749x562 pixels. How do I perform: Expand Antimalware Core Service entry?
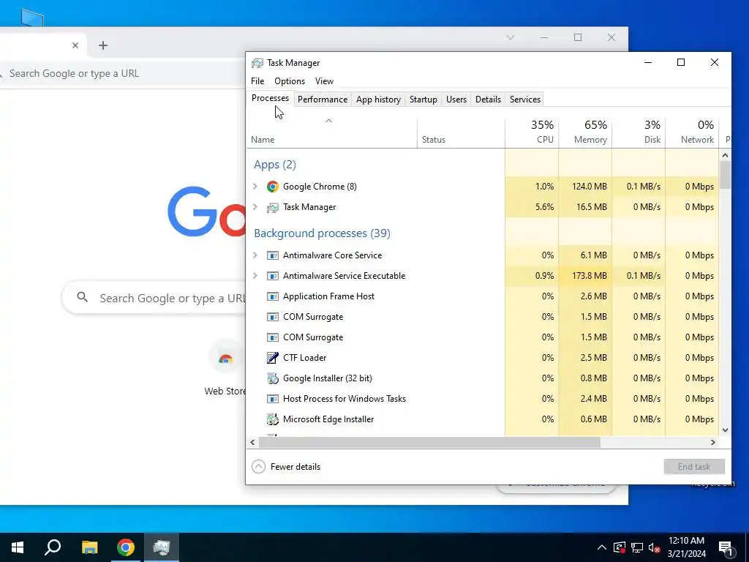click(x=255, y=255)
